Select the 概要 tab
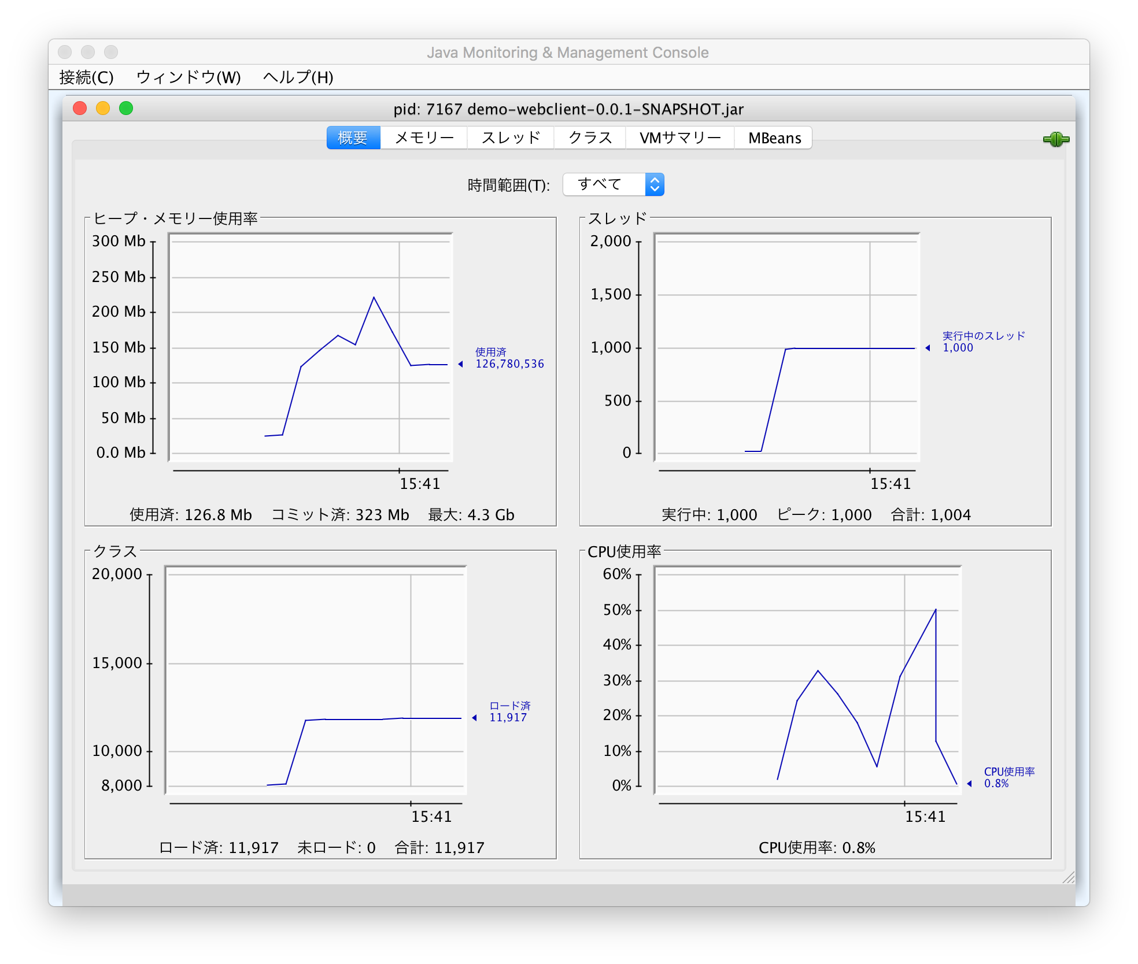Viewport: 1138px width, 964px height. tap(353, 138)
